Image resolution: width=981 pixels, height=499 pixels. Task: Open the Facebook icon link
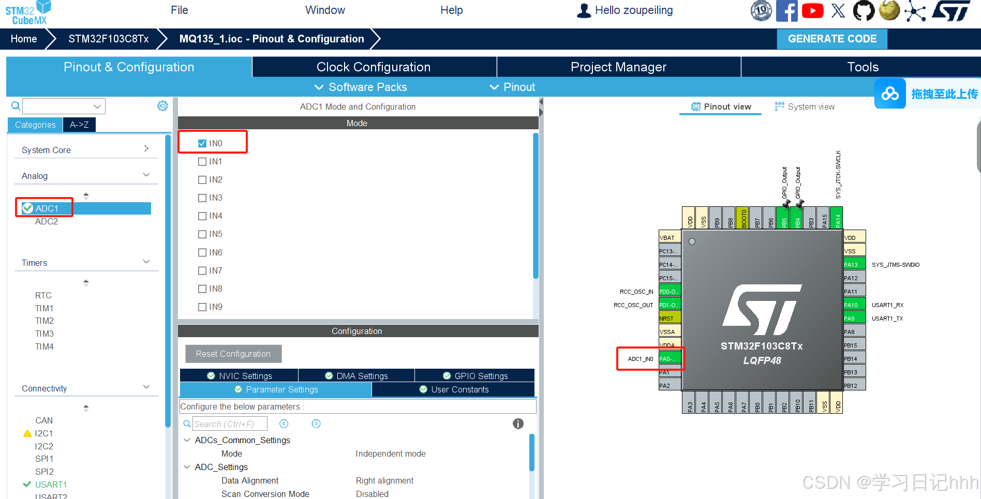tap(786, 11)
